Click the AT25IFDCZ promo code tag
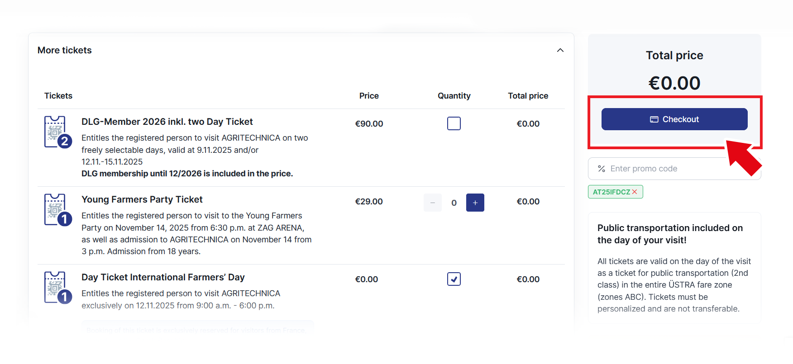 pos(611,192)
